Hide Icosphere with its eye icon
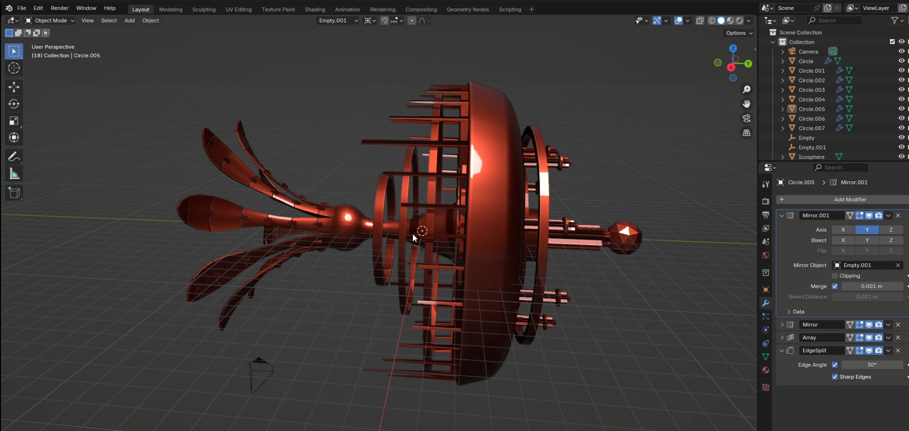 click(901, 157)
